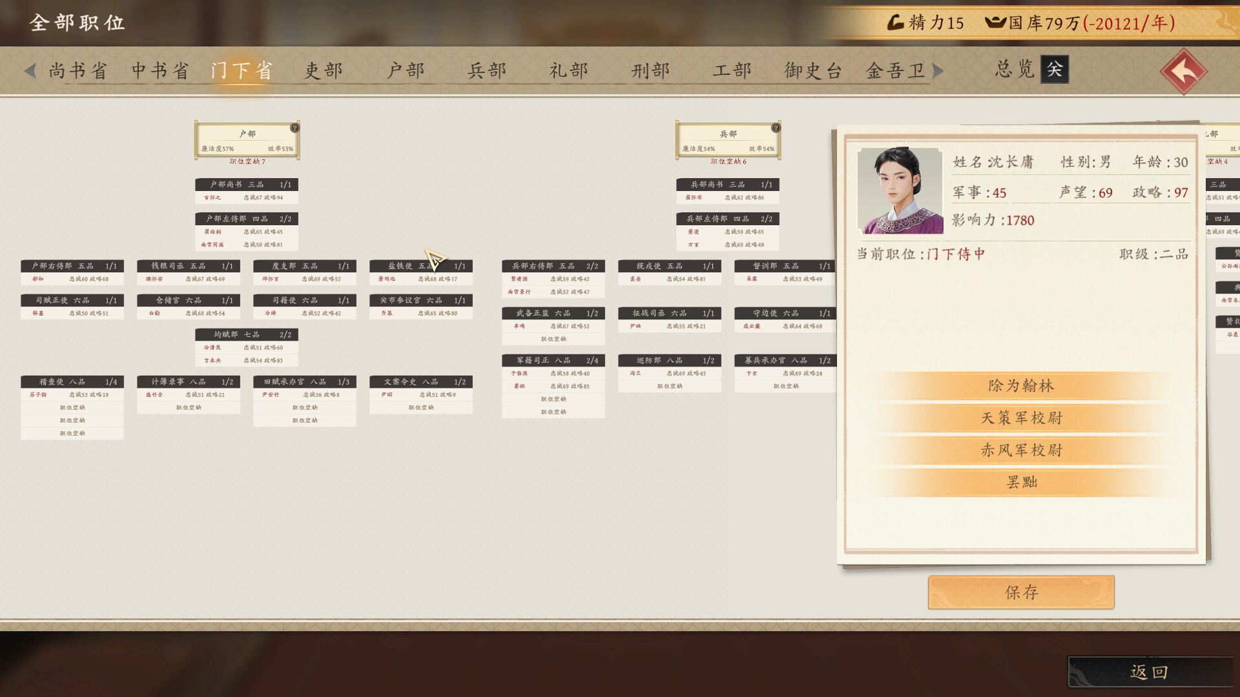The height and width of the screenshot is (697, 1240).
Task: Open the 御史台 tab
Action: (x=812, y=71)
